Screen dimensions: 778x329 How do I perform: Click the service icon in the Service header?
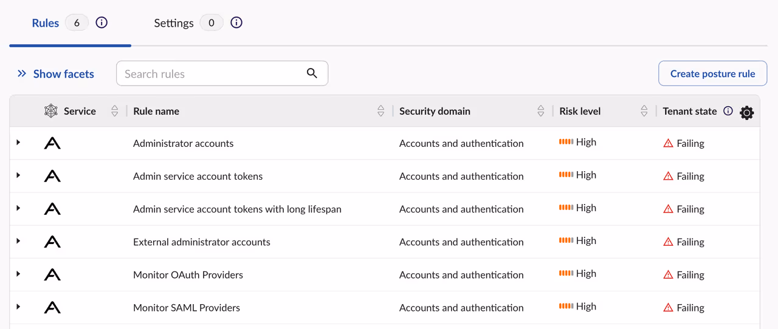(x=51, y=111)
